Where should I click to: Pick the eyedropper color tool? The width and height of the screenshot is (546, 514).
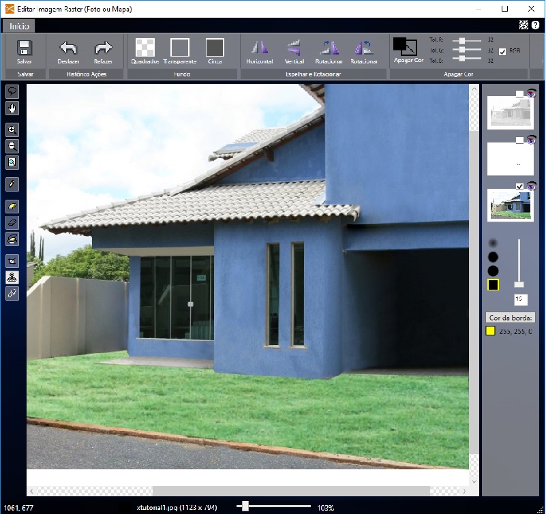click(12, 293)
